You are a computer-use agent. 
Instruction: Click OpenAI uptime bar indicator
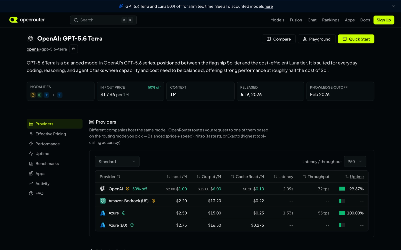pyautogui.click(x=342, y=189)
